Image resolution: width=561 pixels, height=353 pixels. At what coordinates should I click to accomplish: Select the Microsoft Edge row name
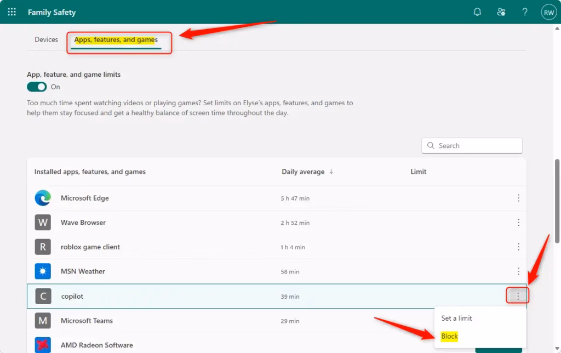(85, 198)
